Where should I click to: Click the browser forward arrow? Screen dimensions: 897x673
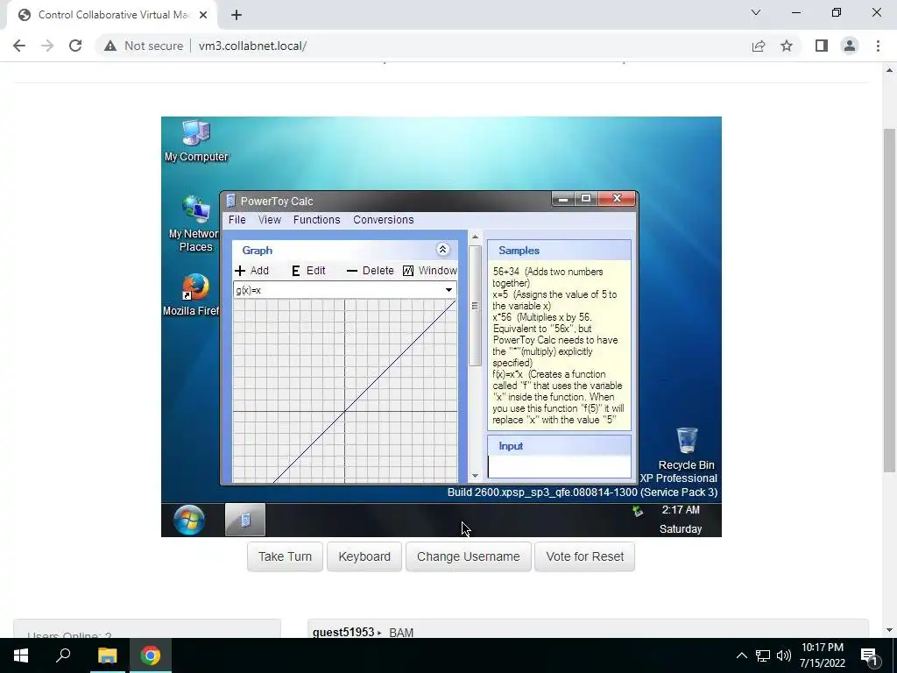coord(47,46)
